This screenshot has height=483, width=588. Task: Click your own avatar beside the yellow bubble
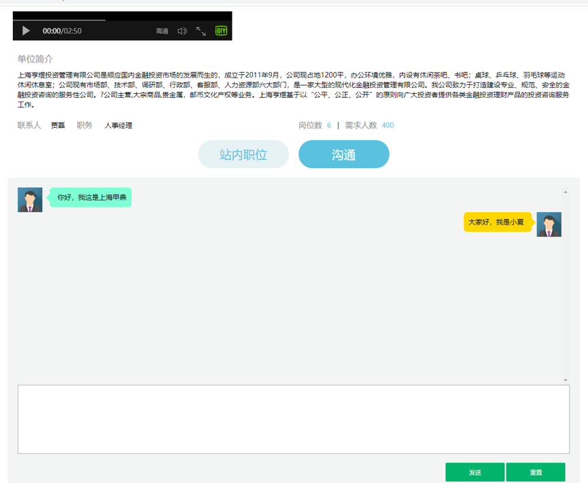549,224
